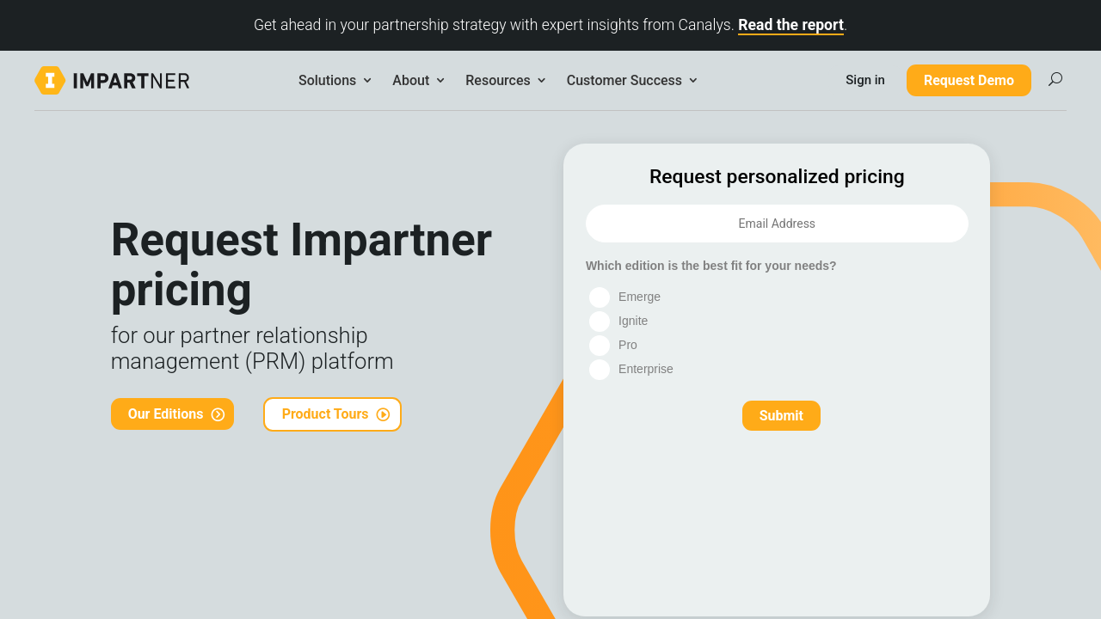
Task: Click the play icon in Product Tours
Action: tap(384, 414)
